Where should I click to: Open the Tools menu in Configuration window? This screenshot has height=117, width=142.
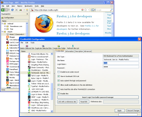click(x=32, y=43)
